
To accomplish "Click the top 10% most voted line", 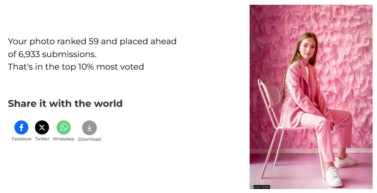I will (x=76, y=67).
